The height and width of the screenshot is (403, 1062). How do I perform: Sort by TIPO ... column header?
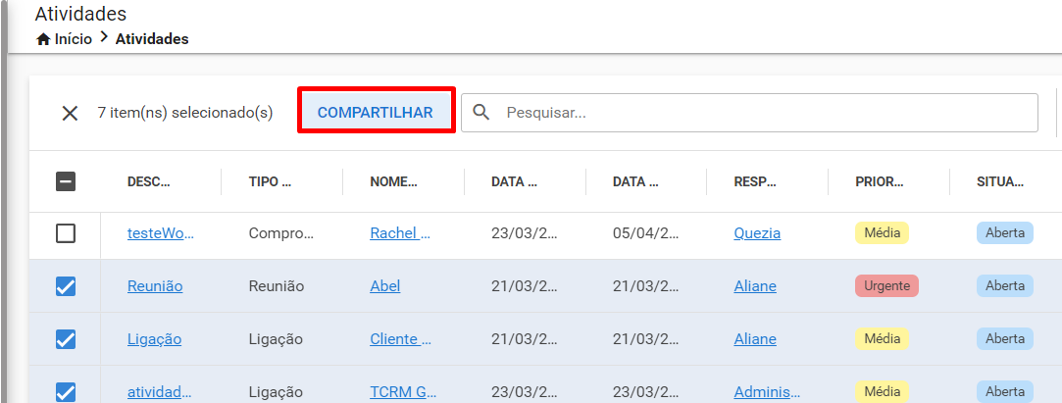point(271,181)
